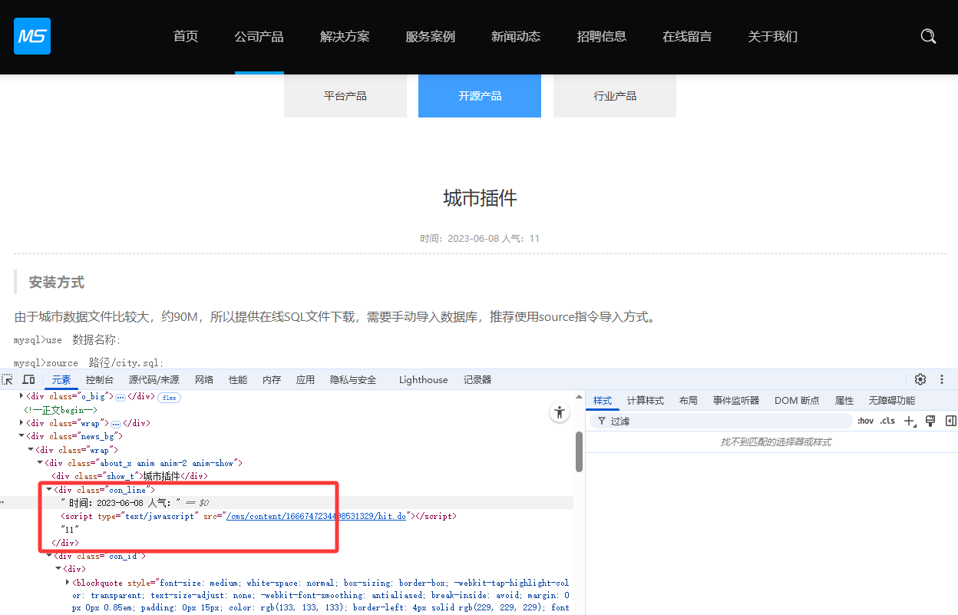Toggle the computed styles sidebar icon

950,421
